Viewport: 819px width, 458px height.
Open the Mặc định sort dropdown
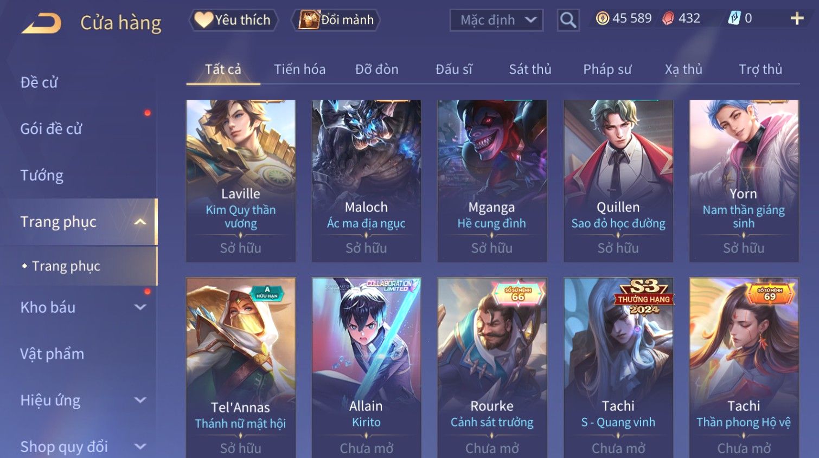pyautogui.click(x=496, y=21)
